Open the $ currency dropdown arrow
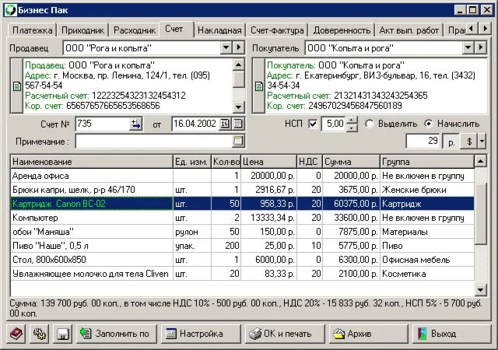Image resolution: width=498 pixels, height=350 pixels. point(482,141)
